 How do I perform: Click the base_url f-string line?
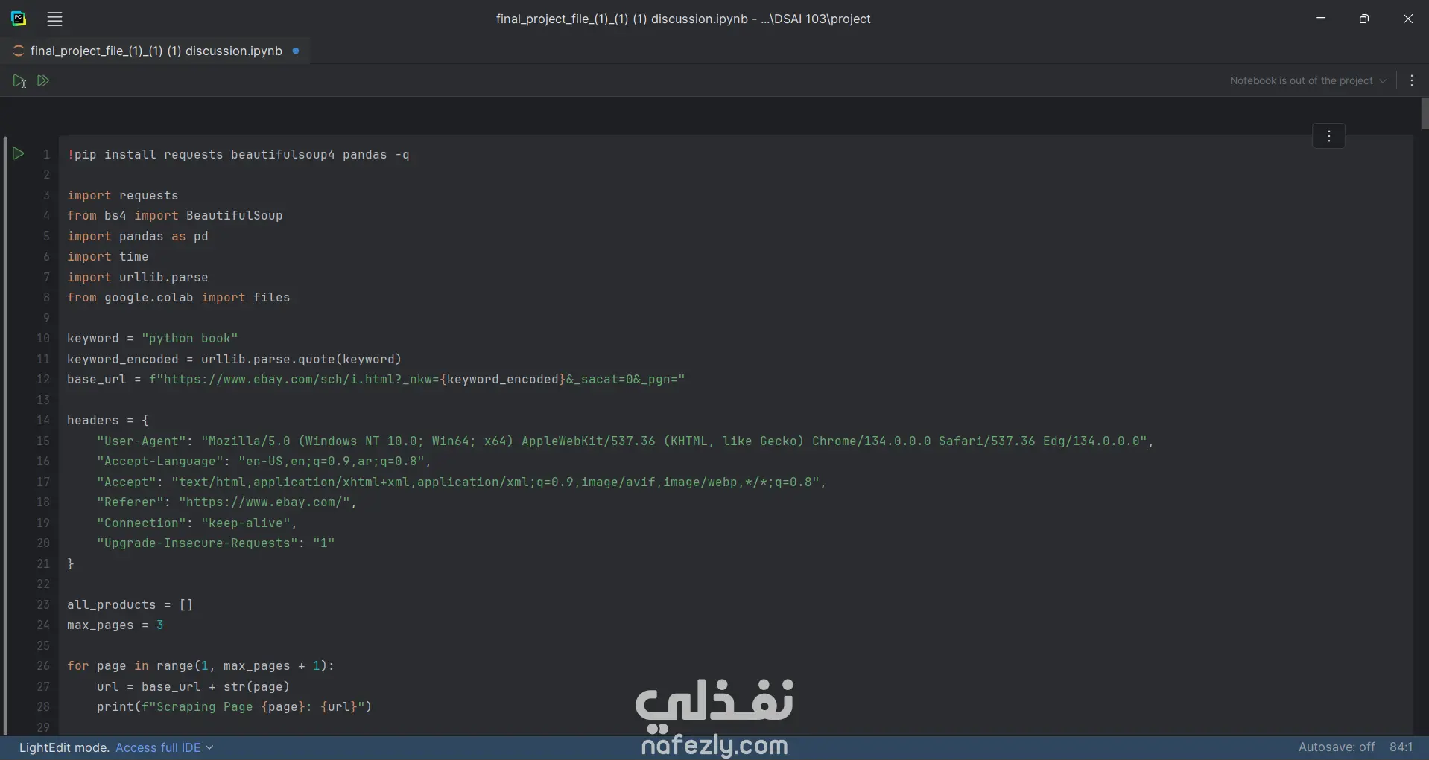coord(376,380)
